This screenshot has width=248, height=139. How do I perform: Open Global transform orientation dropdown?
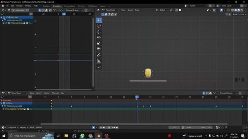(162, 10)
